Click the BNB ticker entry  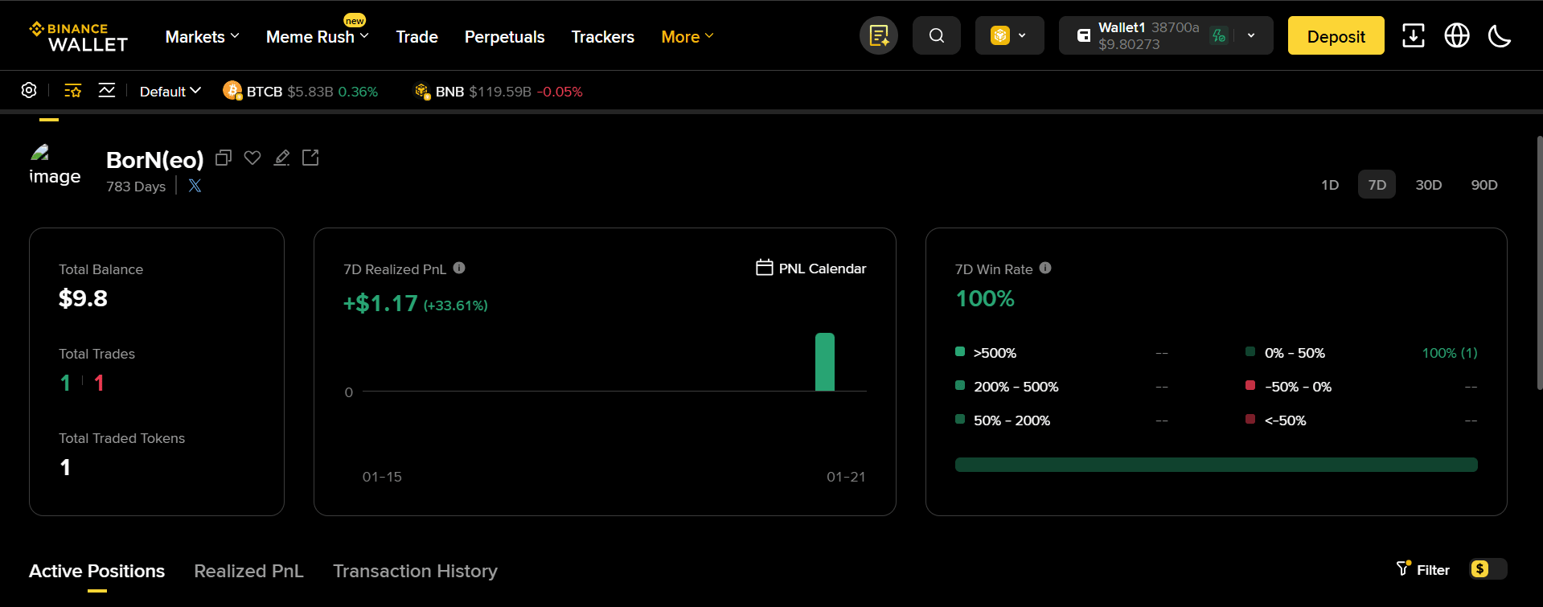[x=498, y=92]
